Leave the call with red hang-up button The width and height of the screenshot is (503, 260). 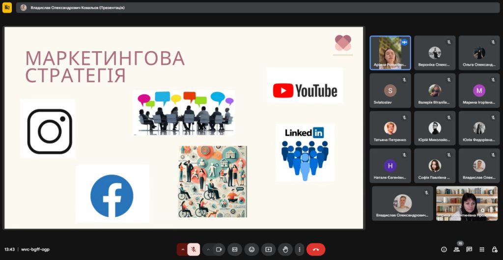click(316, 249)
